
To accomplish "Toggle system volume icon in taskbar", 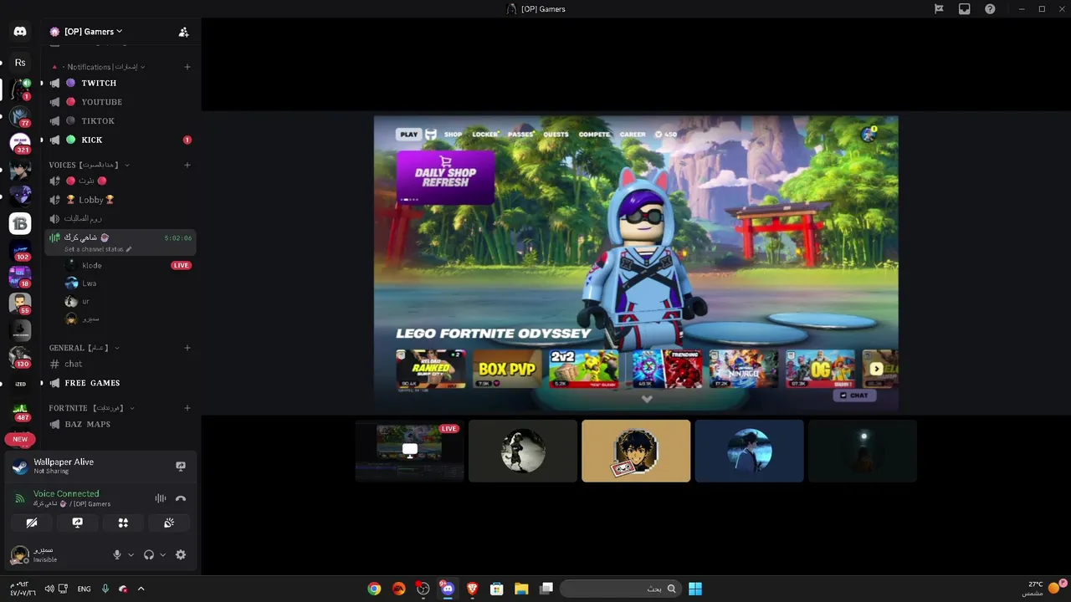I will (x=49, y=589).
